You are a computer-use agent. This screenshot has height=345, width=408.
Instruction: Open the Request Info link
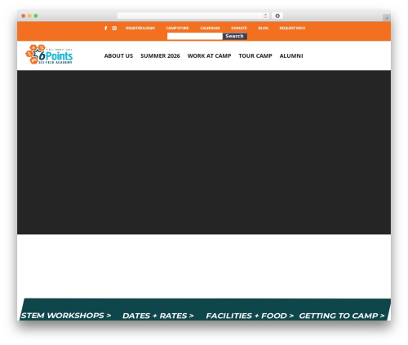[292, 28]
